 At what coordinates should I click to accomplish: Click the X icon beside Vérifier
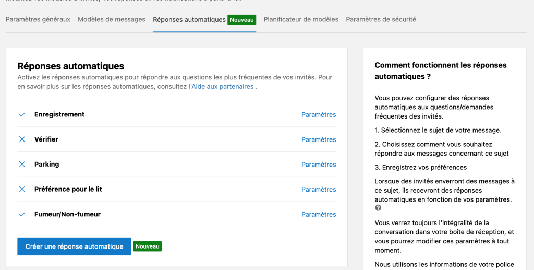click(x=22, y=139)
